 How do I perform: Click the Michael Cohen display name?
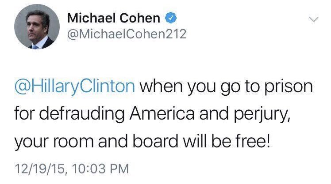coord(114,18)
